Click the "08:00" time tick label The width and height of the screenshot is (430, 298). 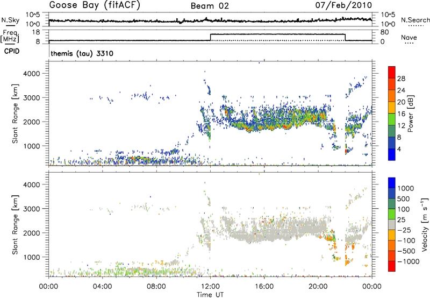tap(156, 287)
